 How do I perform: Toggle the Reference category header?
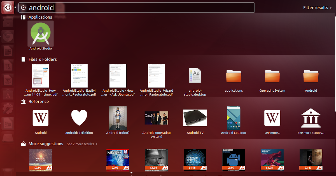pyautogui.click(x=35, y=102)
